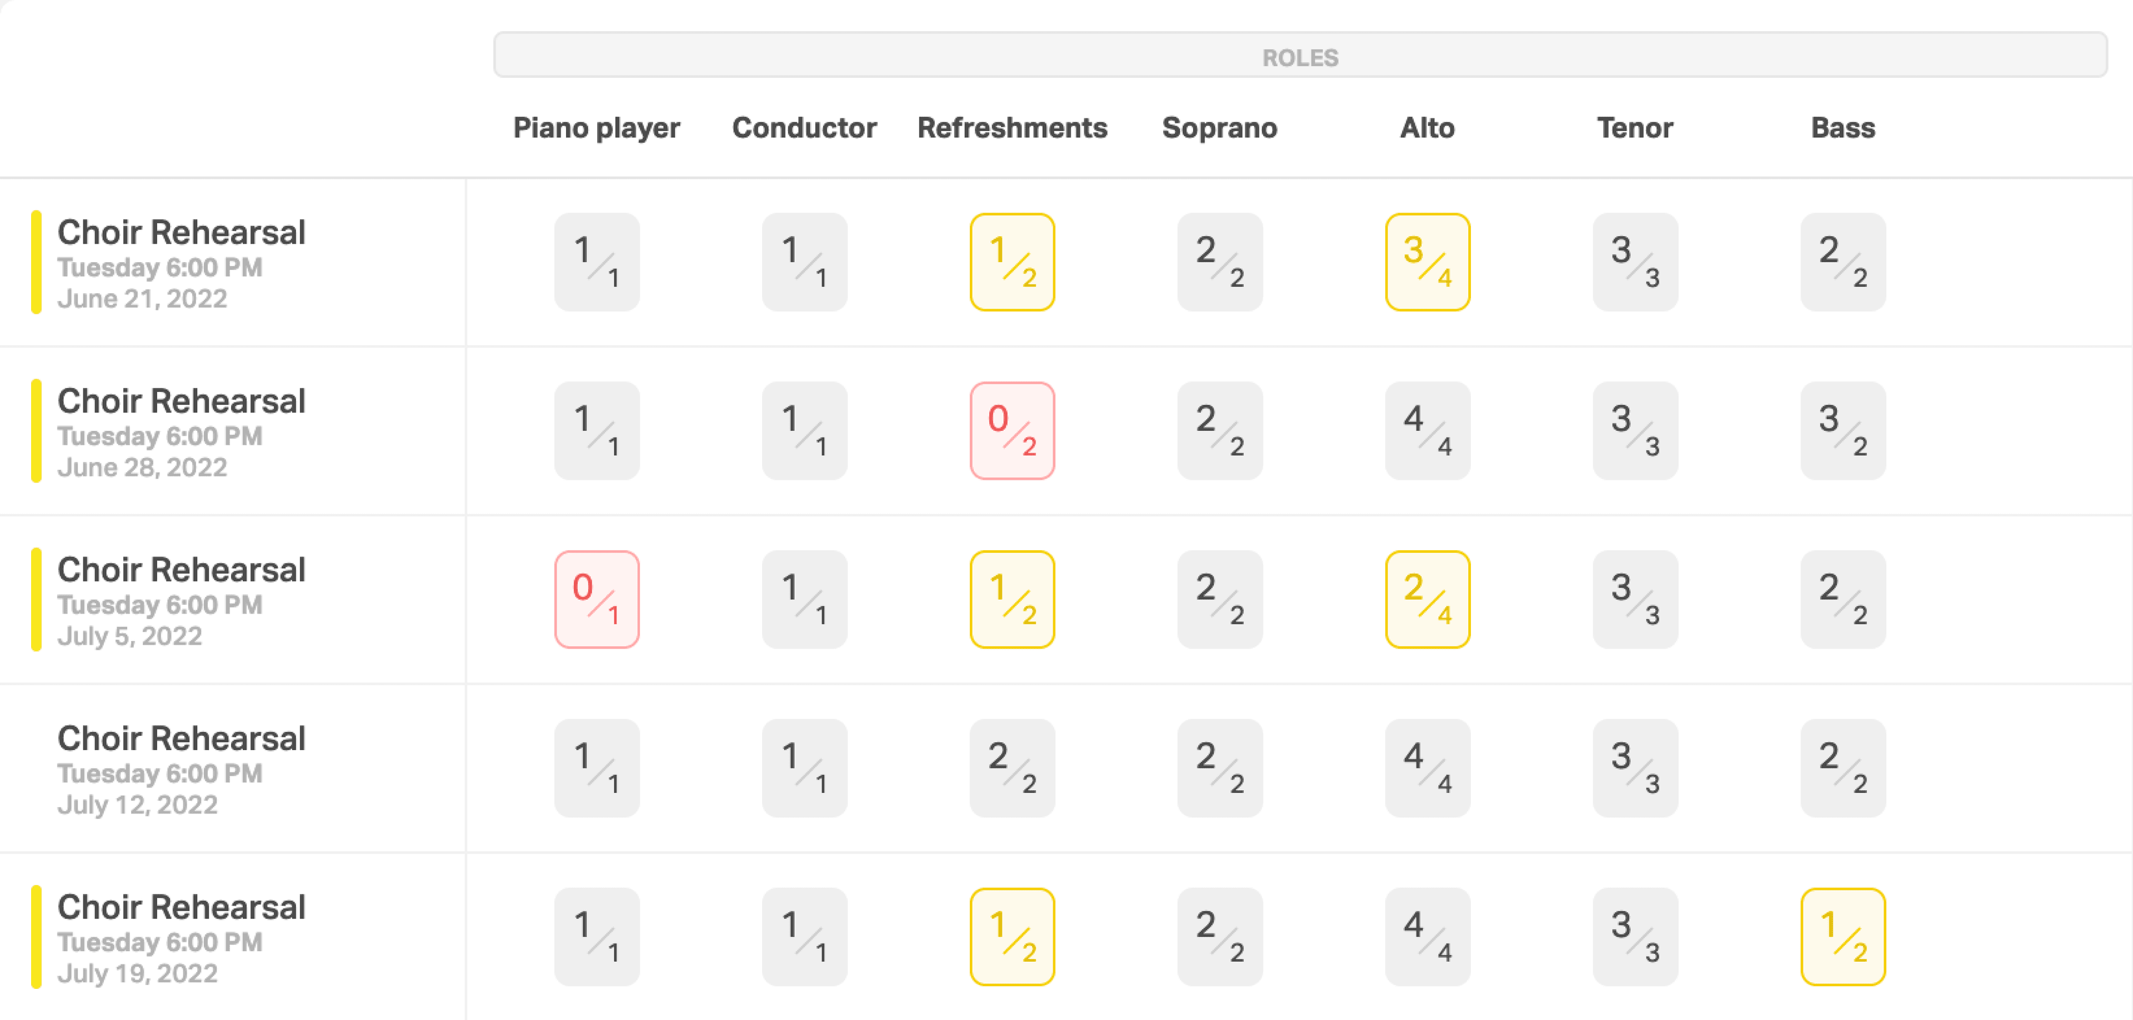This screenshot has height=1020, width=2133.
Task: Click Conductor 1/1 badge on July 19
Action: pos(804,936)
